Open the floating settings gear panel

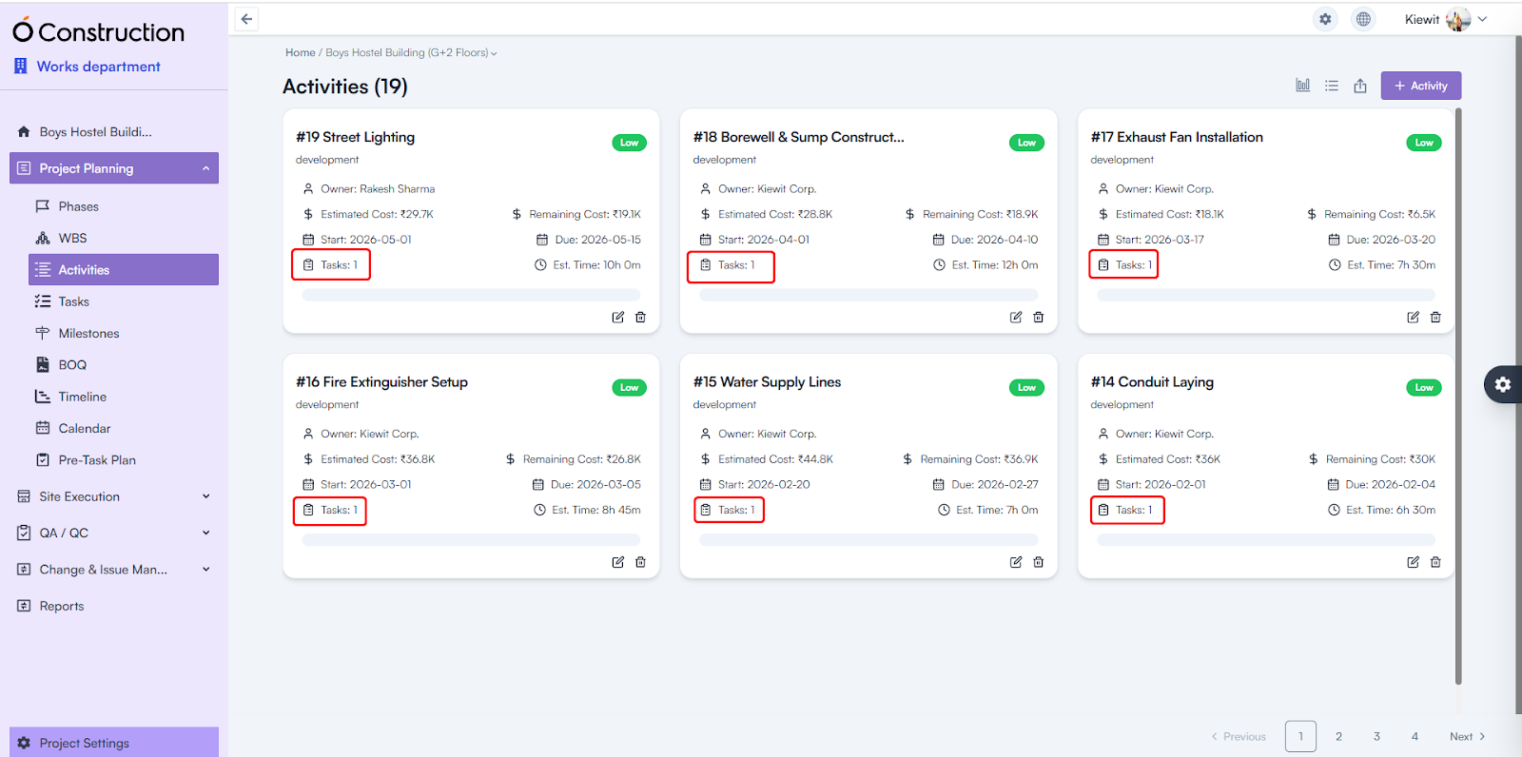tap(1503, 384)
